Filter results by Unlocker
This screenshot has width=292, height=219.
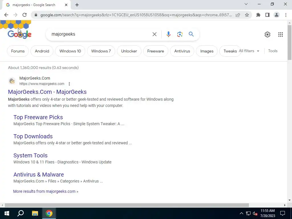point(129,51)
